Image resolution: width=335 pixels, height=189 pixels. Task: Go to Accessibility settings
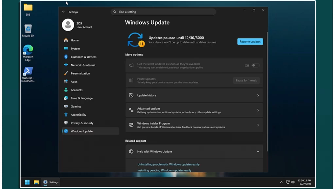tap(79, 115)
